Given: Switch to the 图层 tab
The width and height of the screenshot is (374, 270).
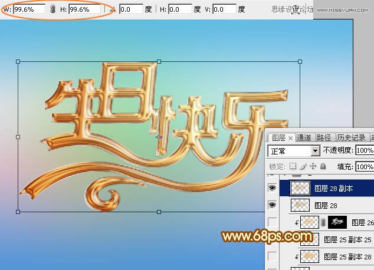Looking at the screenshot, I should [x=279, y=138].
